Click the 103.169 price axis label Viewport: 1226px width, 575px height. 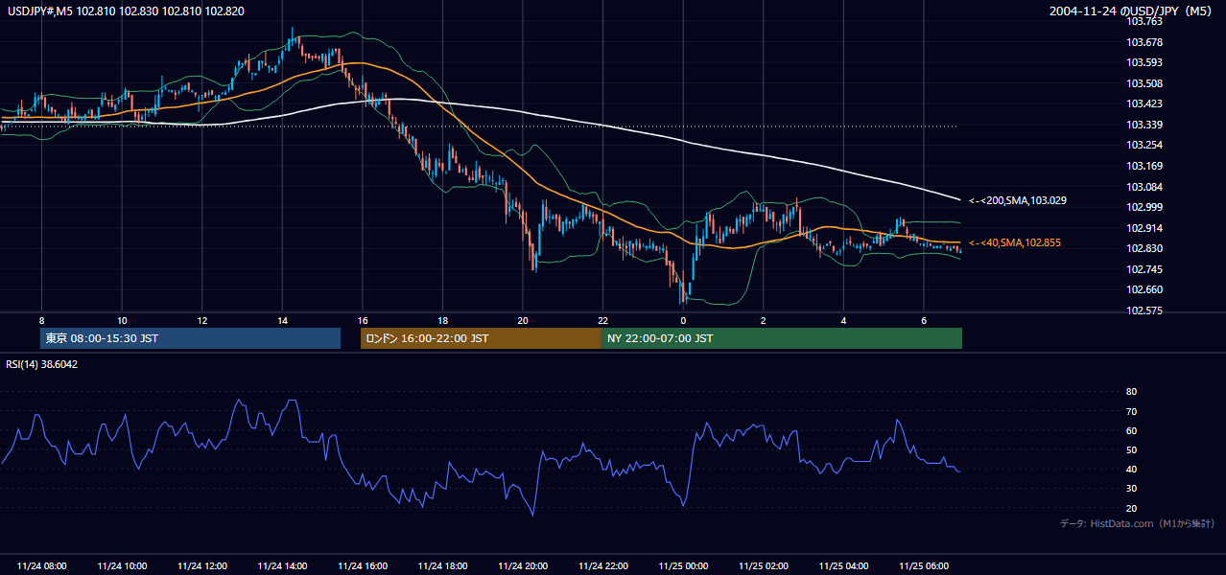click(1144, 166)
